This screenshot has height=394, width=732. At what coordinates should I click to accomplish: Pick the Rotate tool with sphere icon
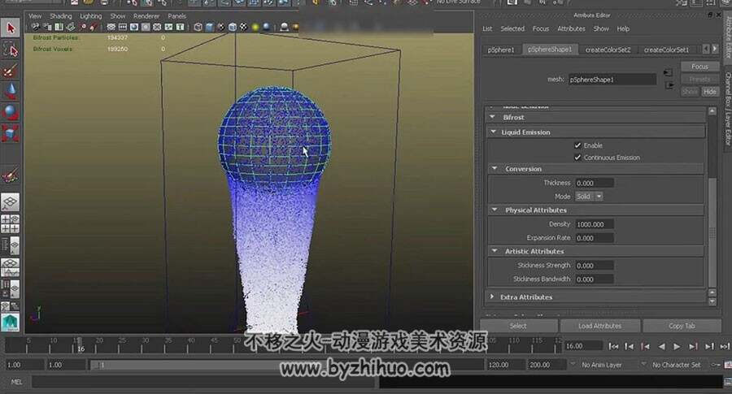[11, 112]
